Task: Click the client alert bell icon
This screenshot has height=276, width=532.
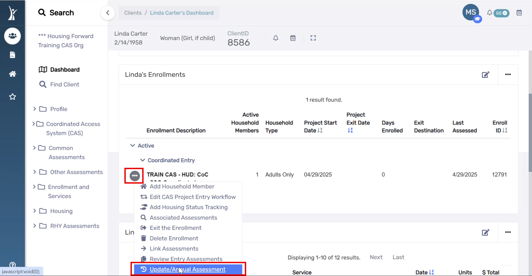Action: click(276, 38)
